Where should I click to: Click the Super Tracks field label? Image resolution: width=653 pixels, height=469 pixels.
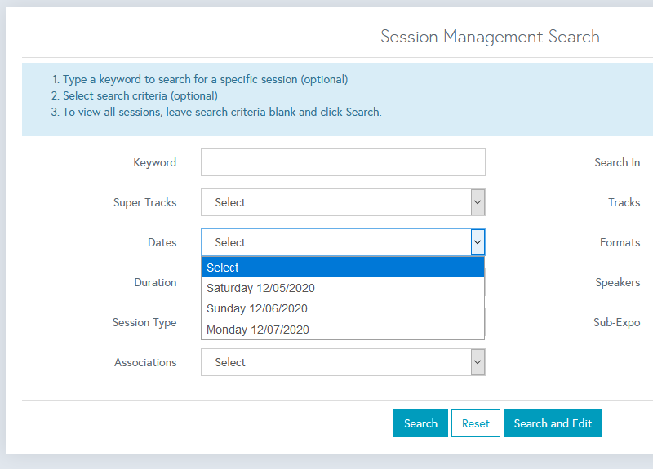pyautogui.click(x=144, y=202)
